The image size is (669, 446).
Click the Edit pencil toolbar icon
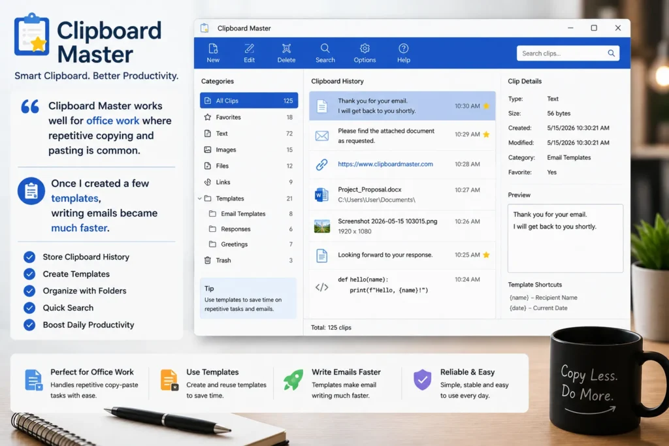[x=249, y=48]
